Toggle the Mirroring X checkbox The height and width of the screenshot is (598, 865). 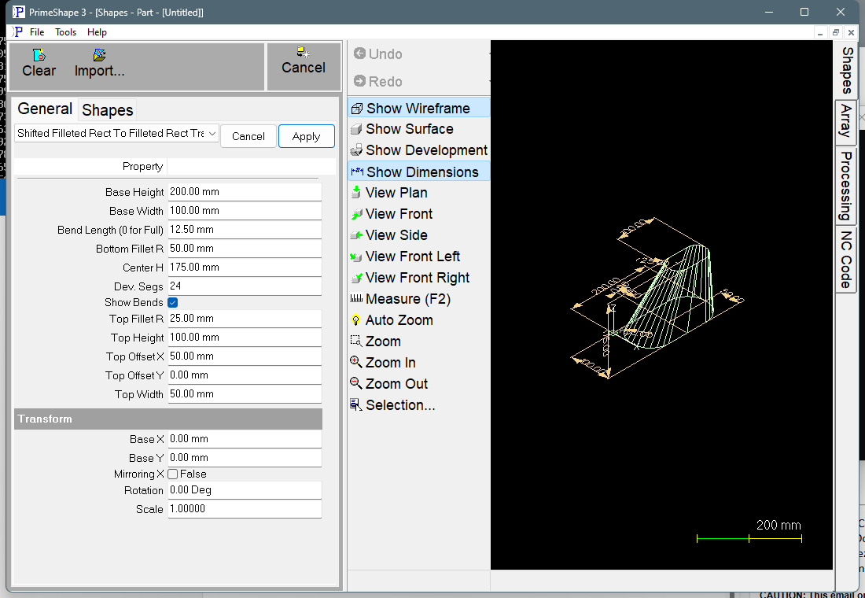[173, 474]
